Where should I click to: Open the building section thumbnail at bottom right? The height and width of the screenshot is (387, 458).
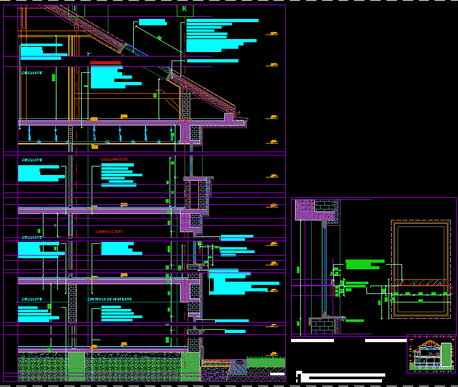click(430, 354)
